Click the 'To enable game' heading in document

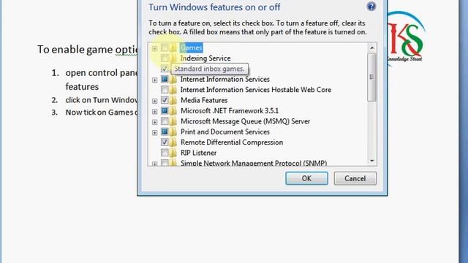87,50
